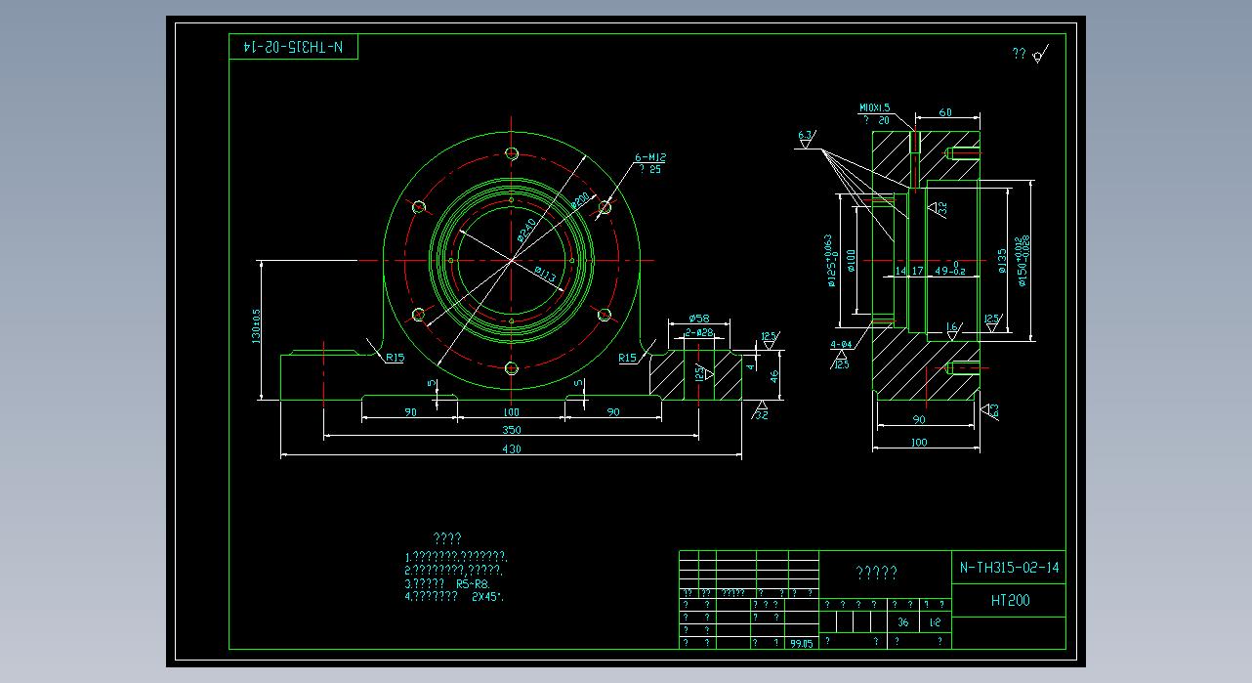Image resolution: width=1252 pixels, height=683 pixels.
Task: Click the 430 overall length dimension
Action: tap(511, 449)
